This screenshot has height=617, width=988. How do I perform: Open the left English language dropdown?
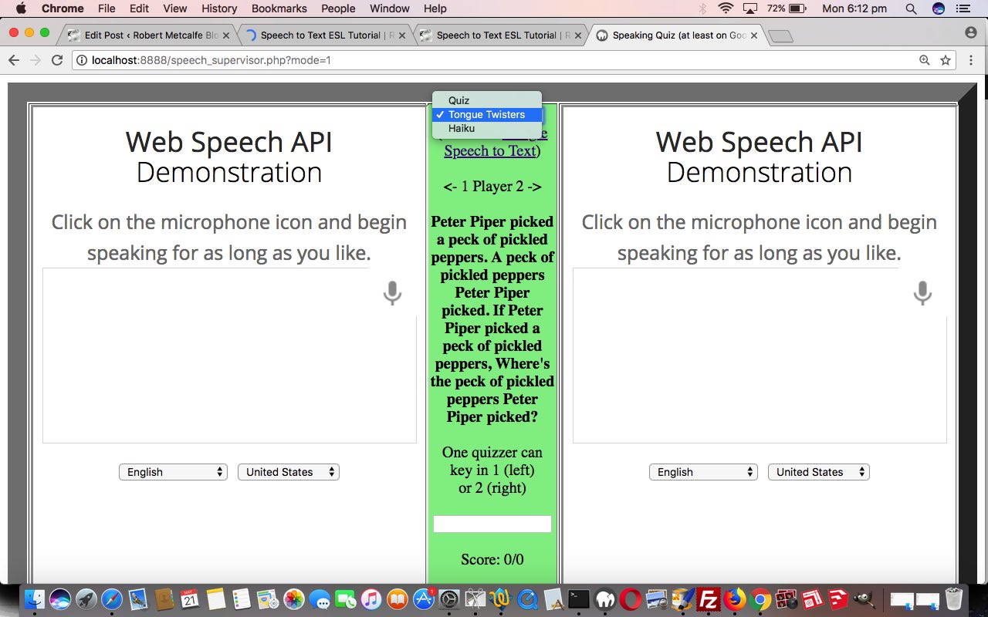click(173, 471)
